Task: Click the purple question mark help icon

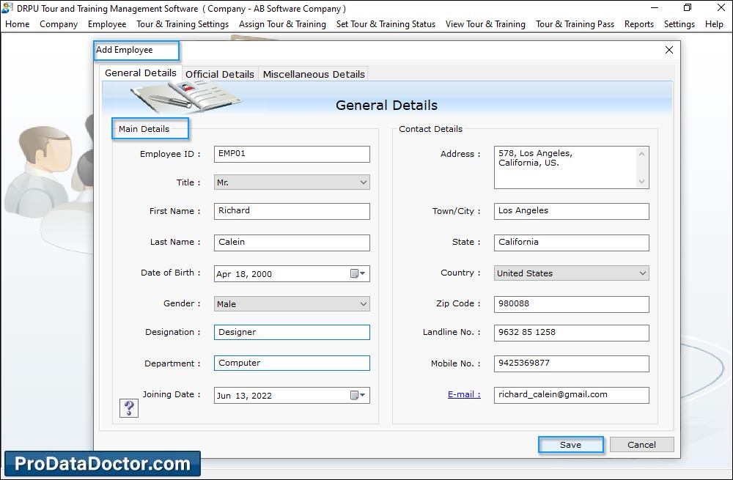Action: 129,408
